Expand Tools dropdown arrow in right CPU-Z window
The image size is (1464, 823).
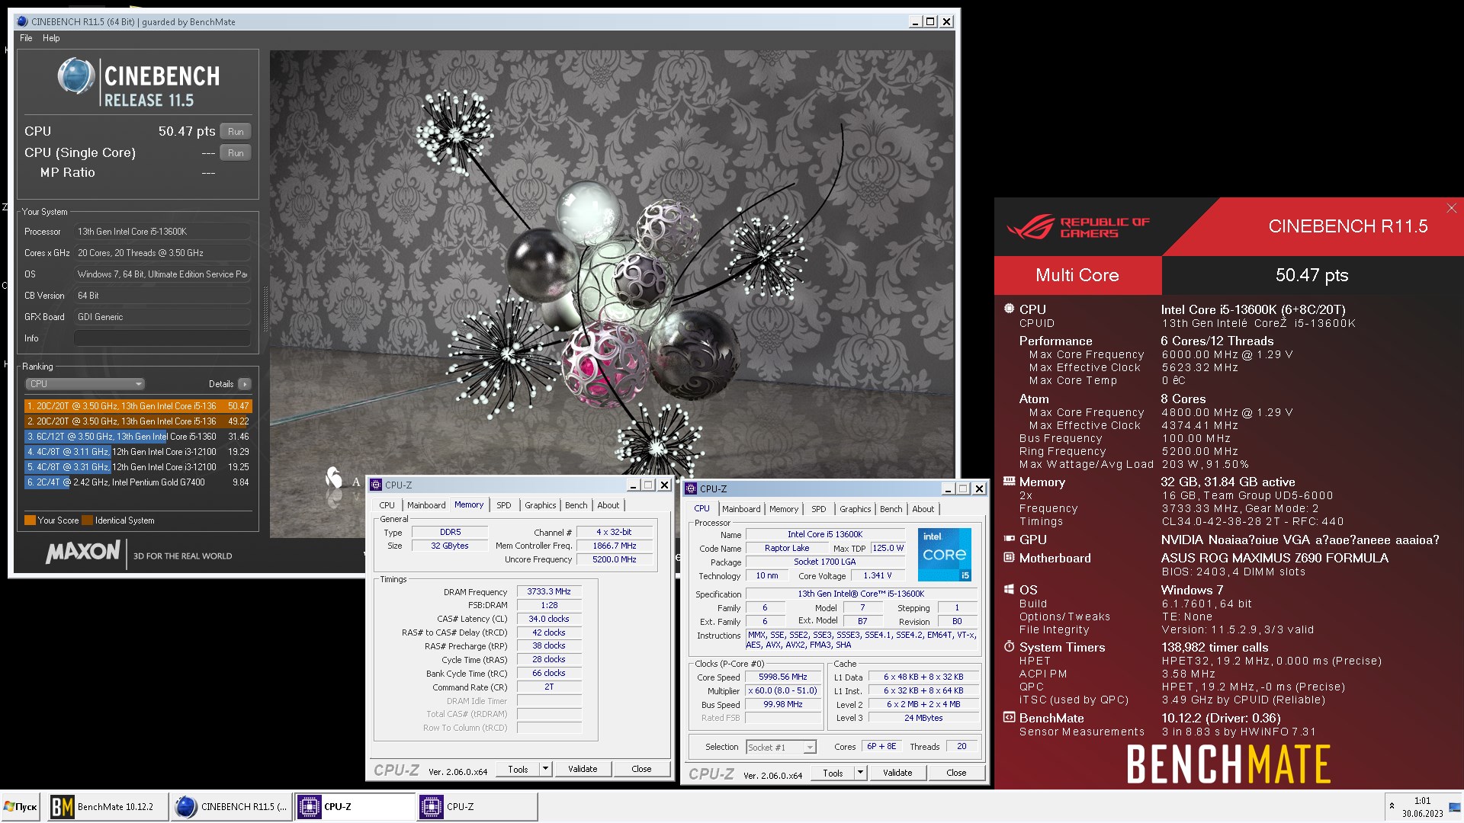click(x=860, y=773)
